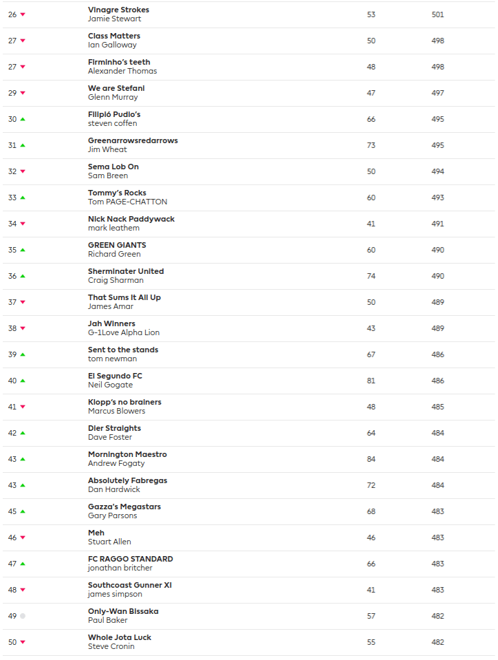
Task: Open the Klopp's no brainers team
Action: pyautogui.click(x=124, y=402)
